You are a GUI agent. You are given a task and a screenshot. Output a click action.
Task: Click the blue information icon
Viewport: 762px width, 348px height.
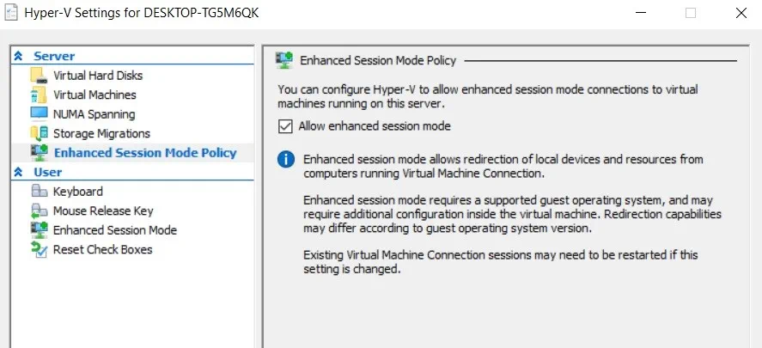[x=286, y=160]
